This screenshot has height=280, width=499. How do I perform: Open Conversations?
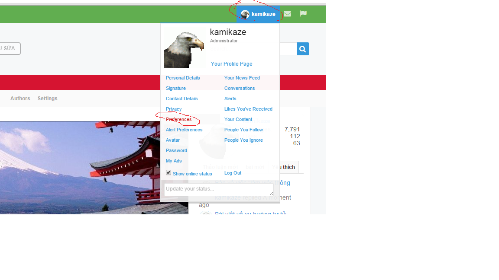239,88
